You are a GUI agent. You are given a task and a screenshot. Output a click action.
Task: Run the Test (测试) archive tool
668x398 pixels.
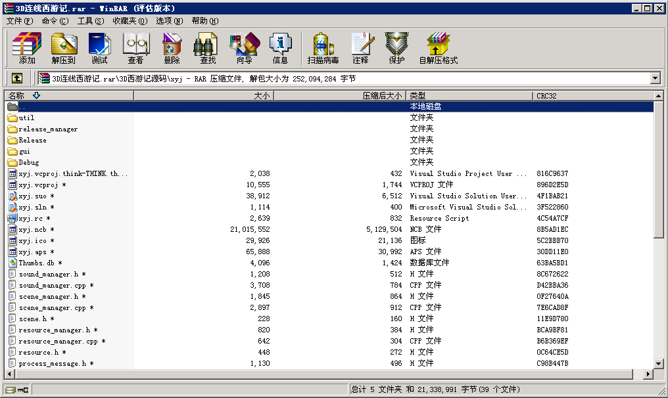[99, 49]
